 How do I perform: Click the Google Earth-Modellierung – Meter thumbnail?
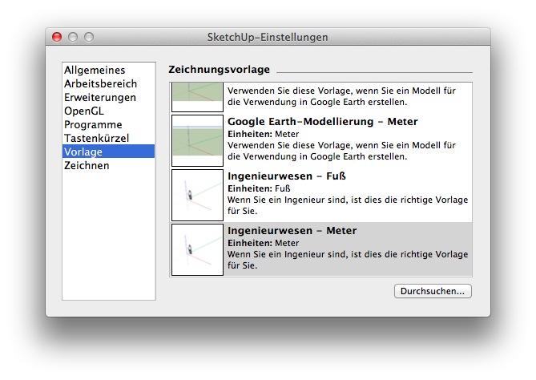click(197, 140)
